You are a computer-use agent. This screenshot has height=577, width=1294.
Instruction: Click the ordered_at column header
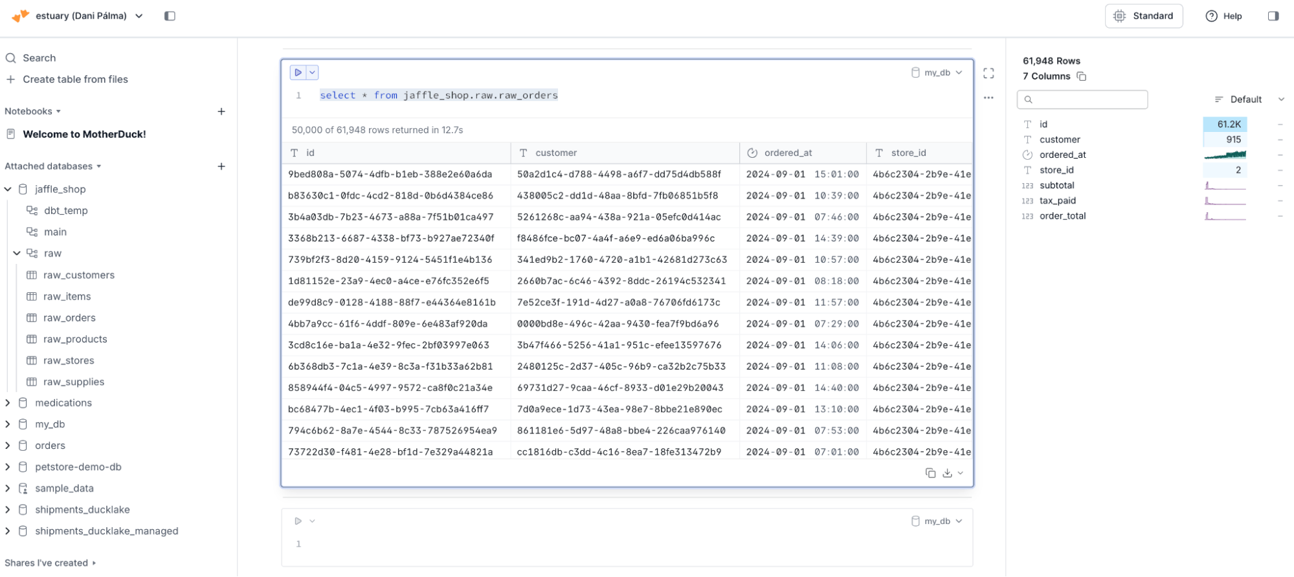pyautogui.click(x=803, y=153)
